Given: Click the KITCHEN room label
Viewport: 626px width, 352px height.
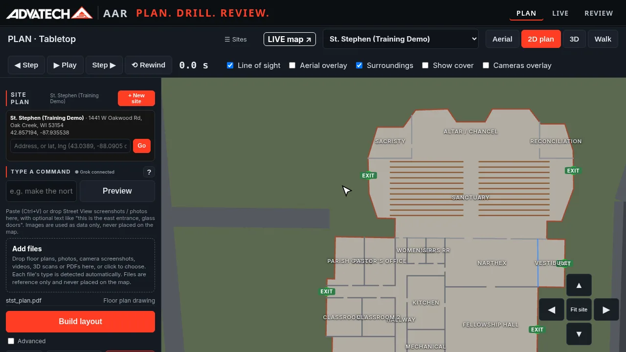Looking at the screenshot, I should pyautogui.click(x=426, y=303).
